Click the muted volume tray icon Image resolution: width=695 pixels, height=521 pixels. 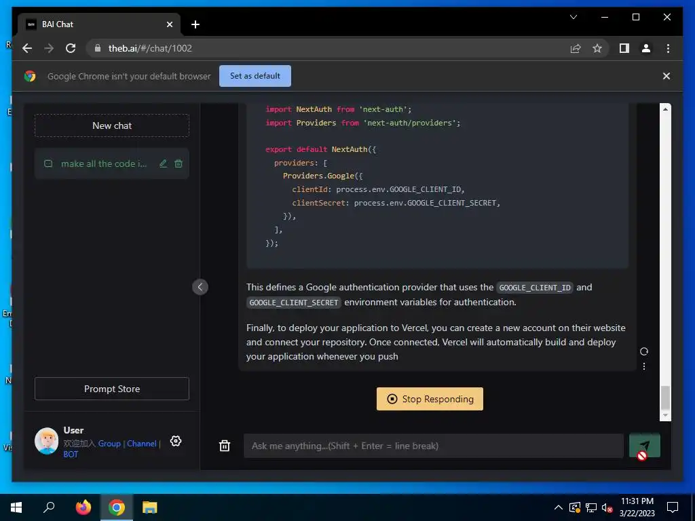click(607, 507)
